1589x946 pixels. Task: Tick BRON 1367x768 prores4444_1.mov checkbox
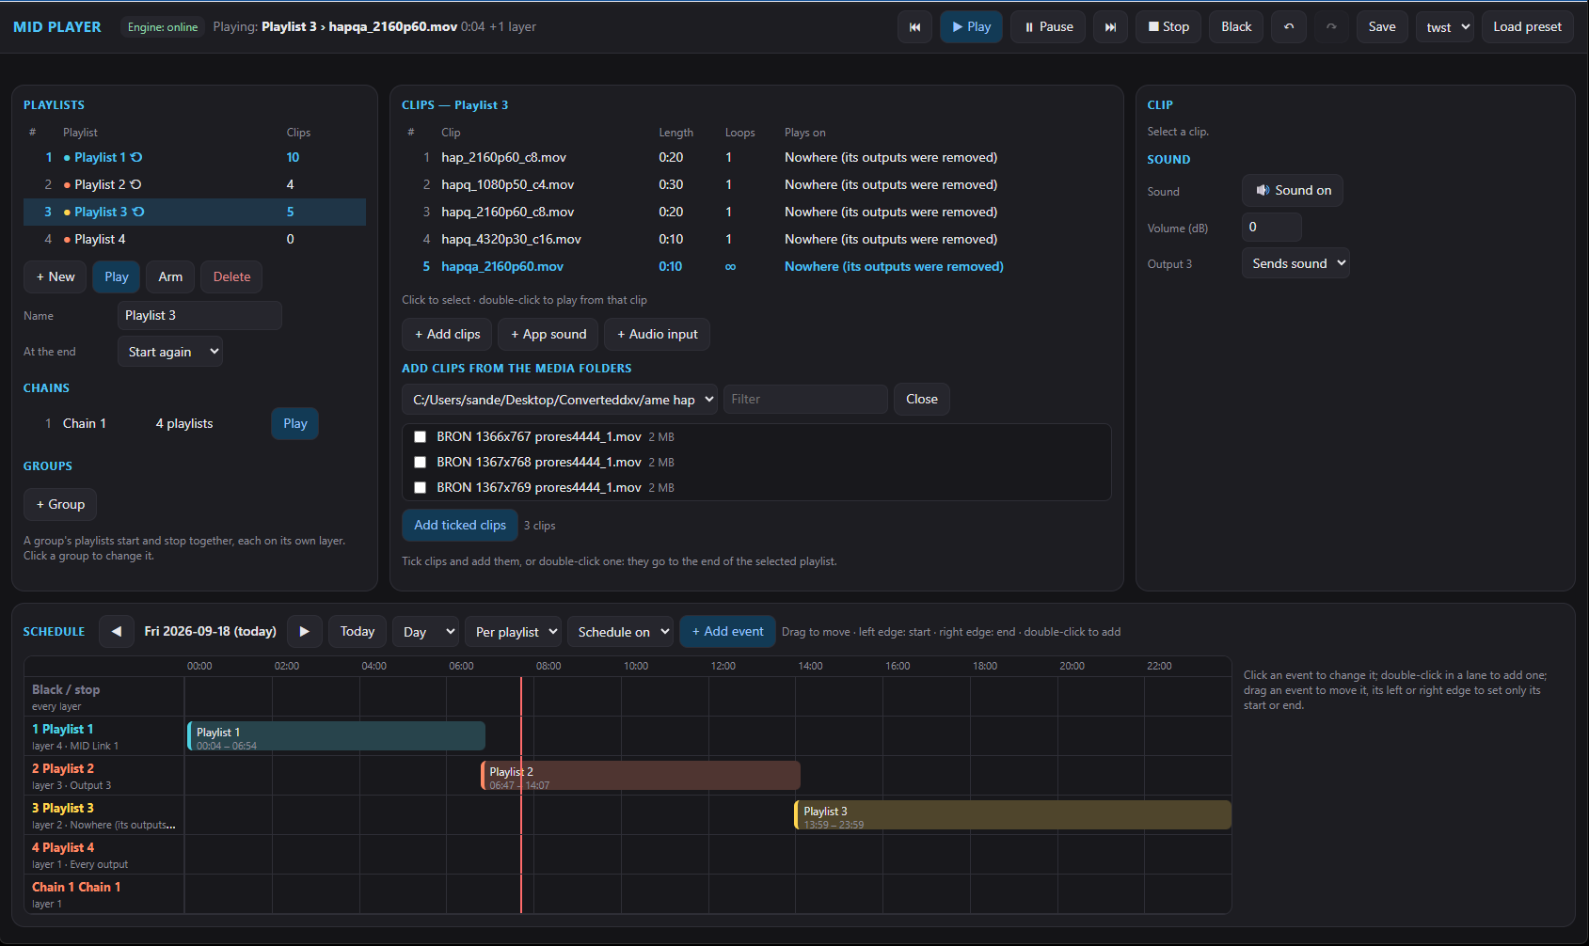[x=421, y=463]
